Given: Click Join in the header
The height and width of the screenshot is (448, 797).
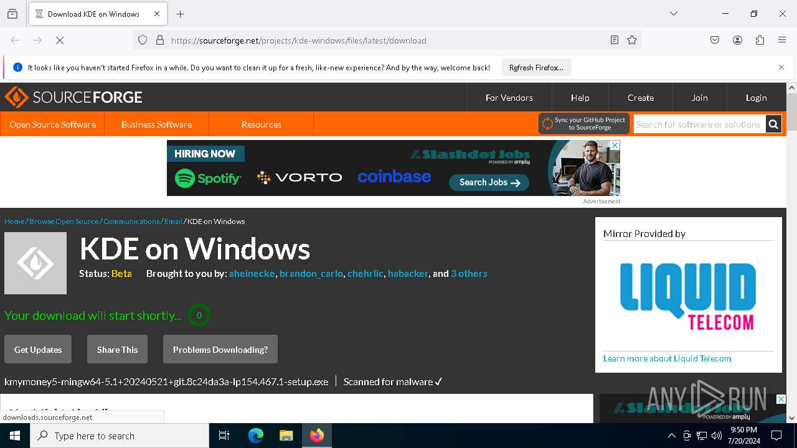Looking at the screenshot, I should (x=699, y=98).
